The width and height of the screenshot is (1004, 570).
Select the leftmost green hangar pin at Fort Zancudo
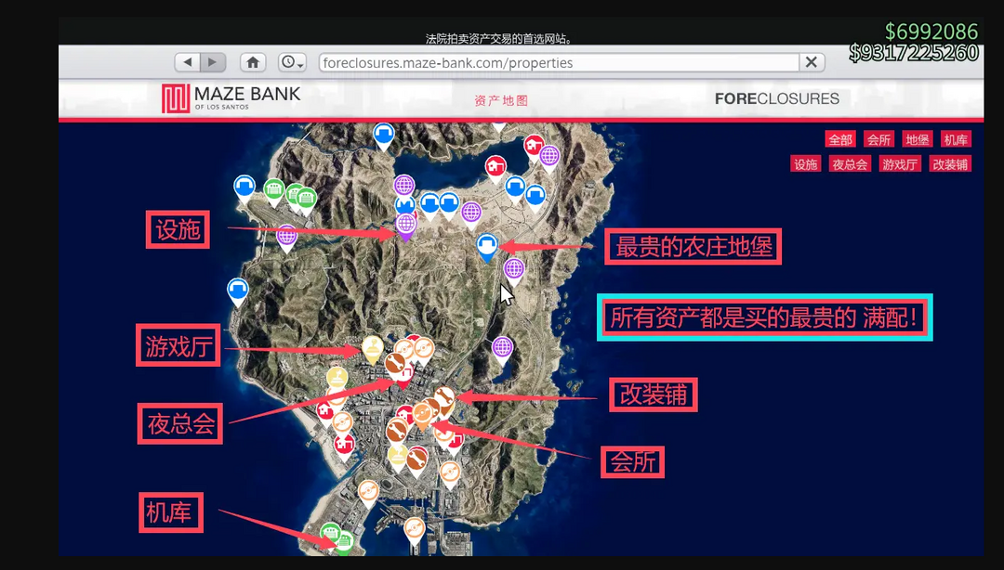click(274, 190)
